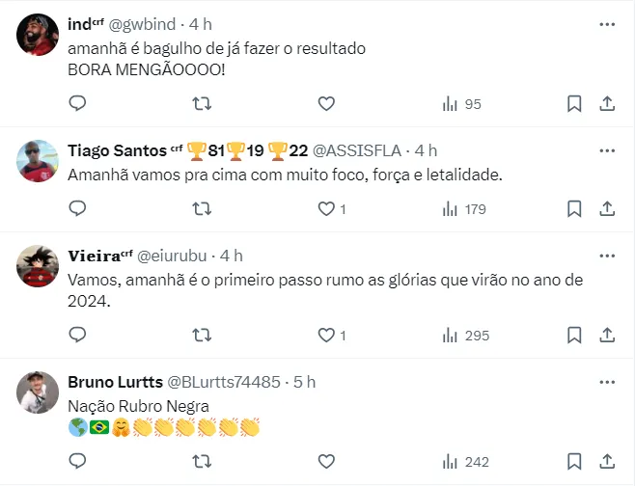Retweet the BORA MENGÃOOOO post
This screenshot has width=635, height=486.
(x=202, y=104)
